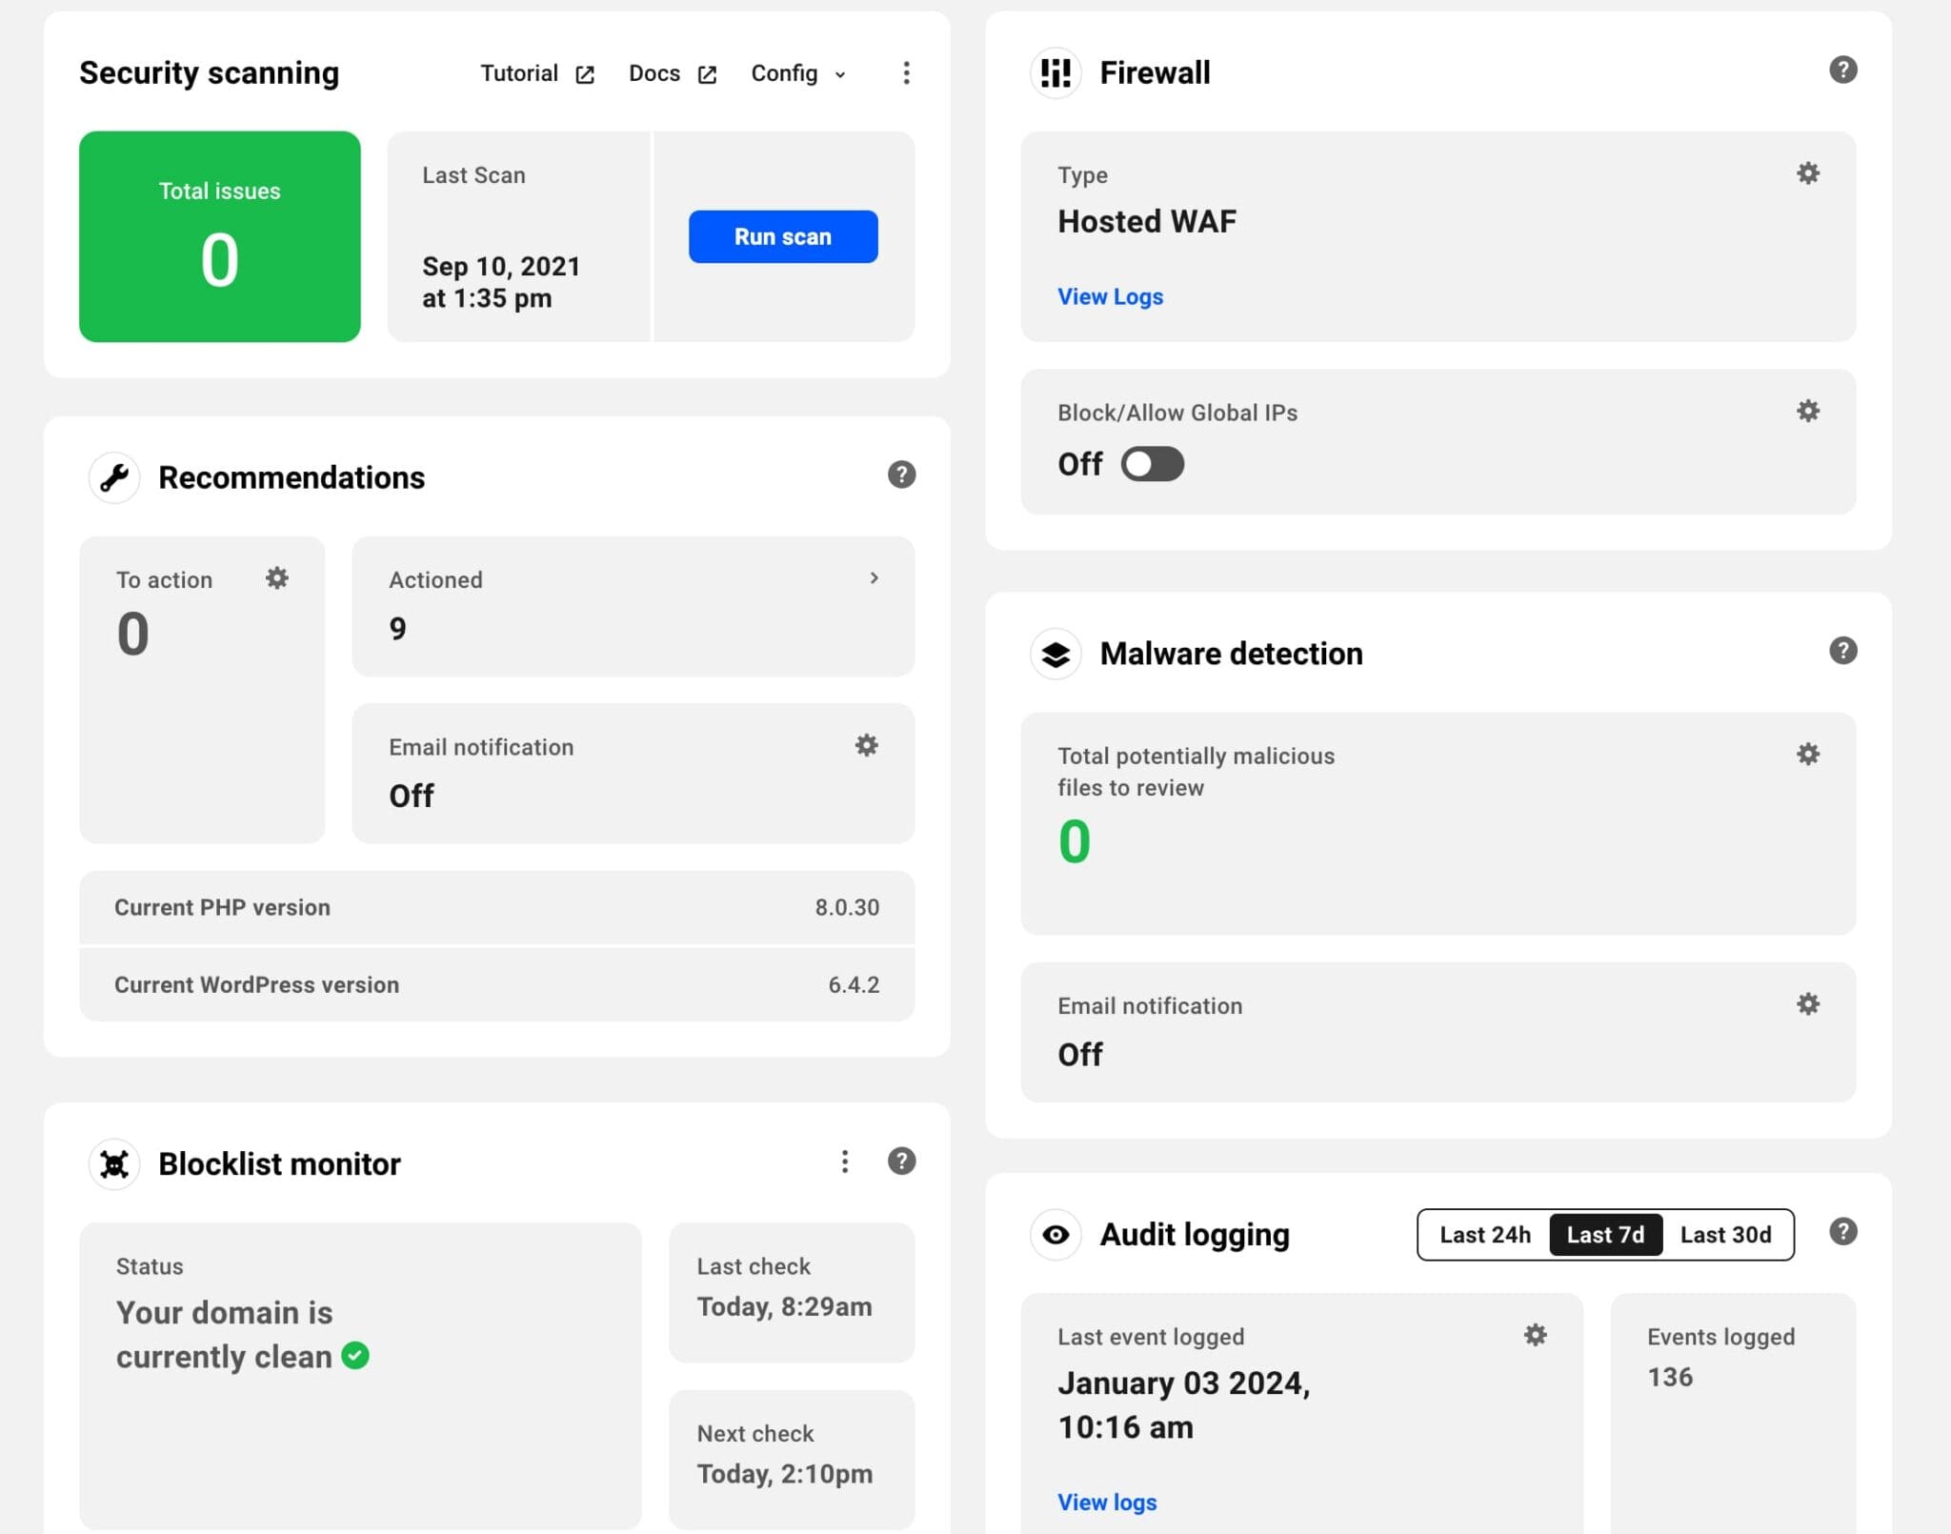This screenshot has width=1951, height=1534.
Task: Open Malware detection help icon
Action: point(1842,651)
